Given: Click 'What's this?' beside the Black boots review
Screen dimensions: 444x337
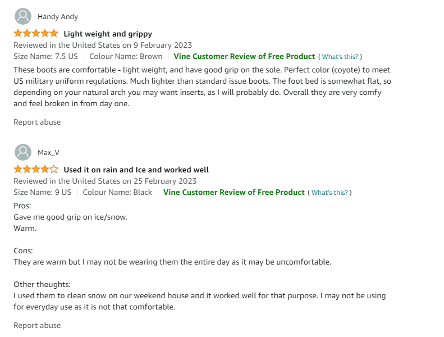Looking at the screenshot, I should pos(329,193).
